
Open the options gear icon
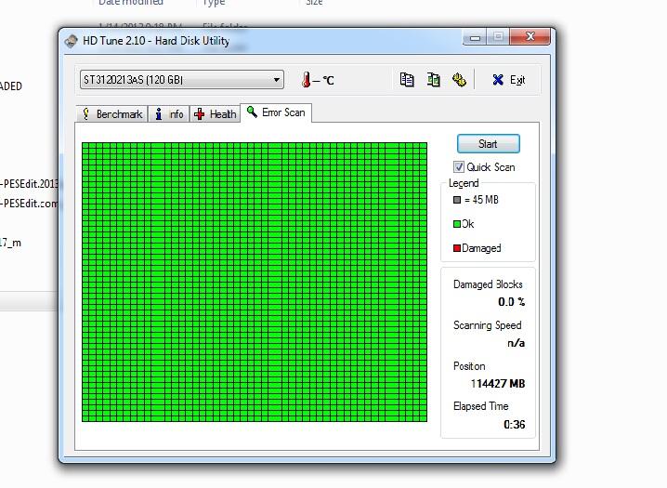click(459, 80)
